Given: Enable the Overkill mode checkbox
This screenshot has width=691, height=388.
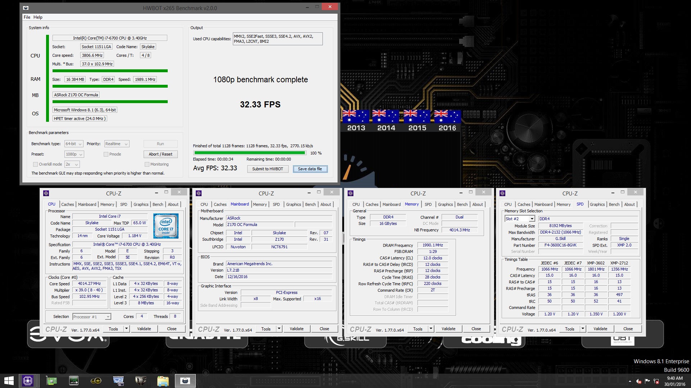Looking at the screenshot, I should click(x=35, y=164).
